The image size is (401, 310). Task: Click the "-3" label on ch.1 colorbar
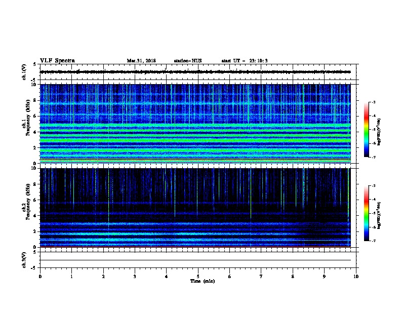(373, 102)
